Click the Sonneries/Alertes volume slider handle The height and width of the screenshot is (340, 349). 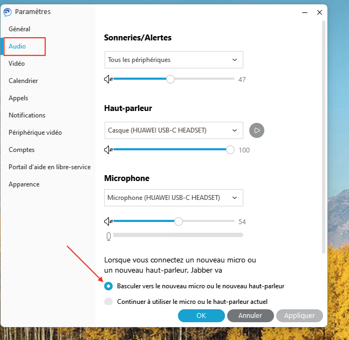[x=170, y=79]
